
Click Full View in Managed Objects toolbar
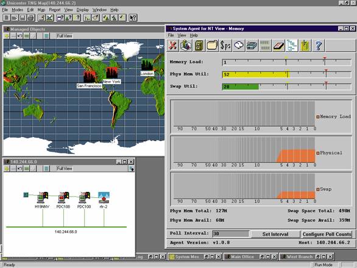[65, 36]
